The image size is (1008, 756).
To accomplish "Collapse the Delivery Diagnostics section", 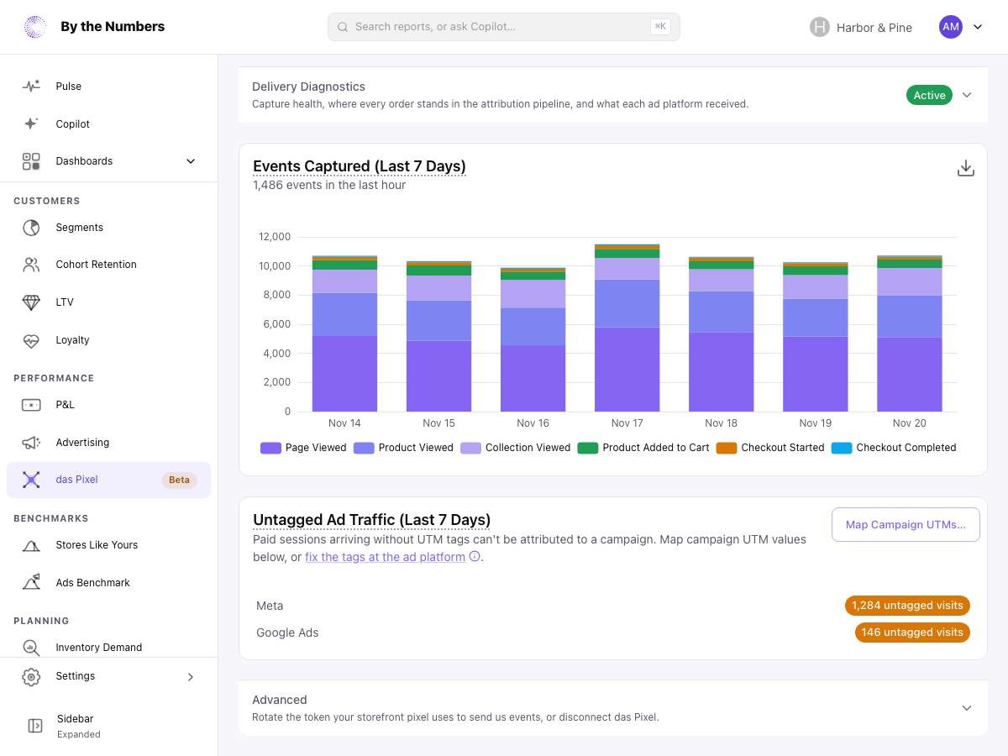I will 967,95.
